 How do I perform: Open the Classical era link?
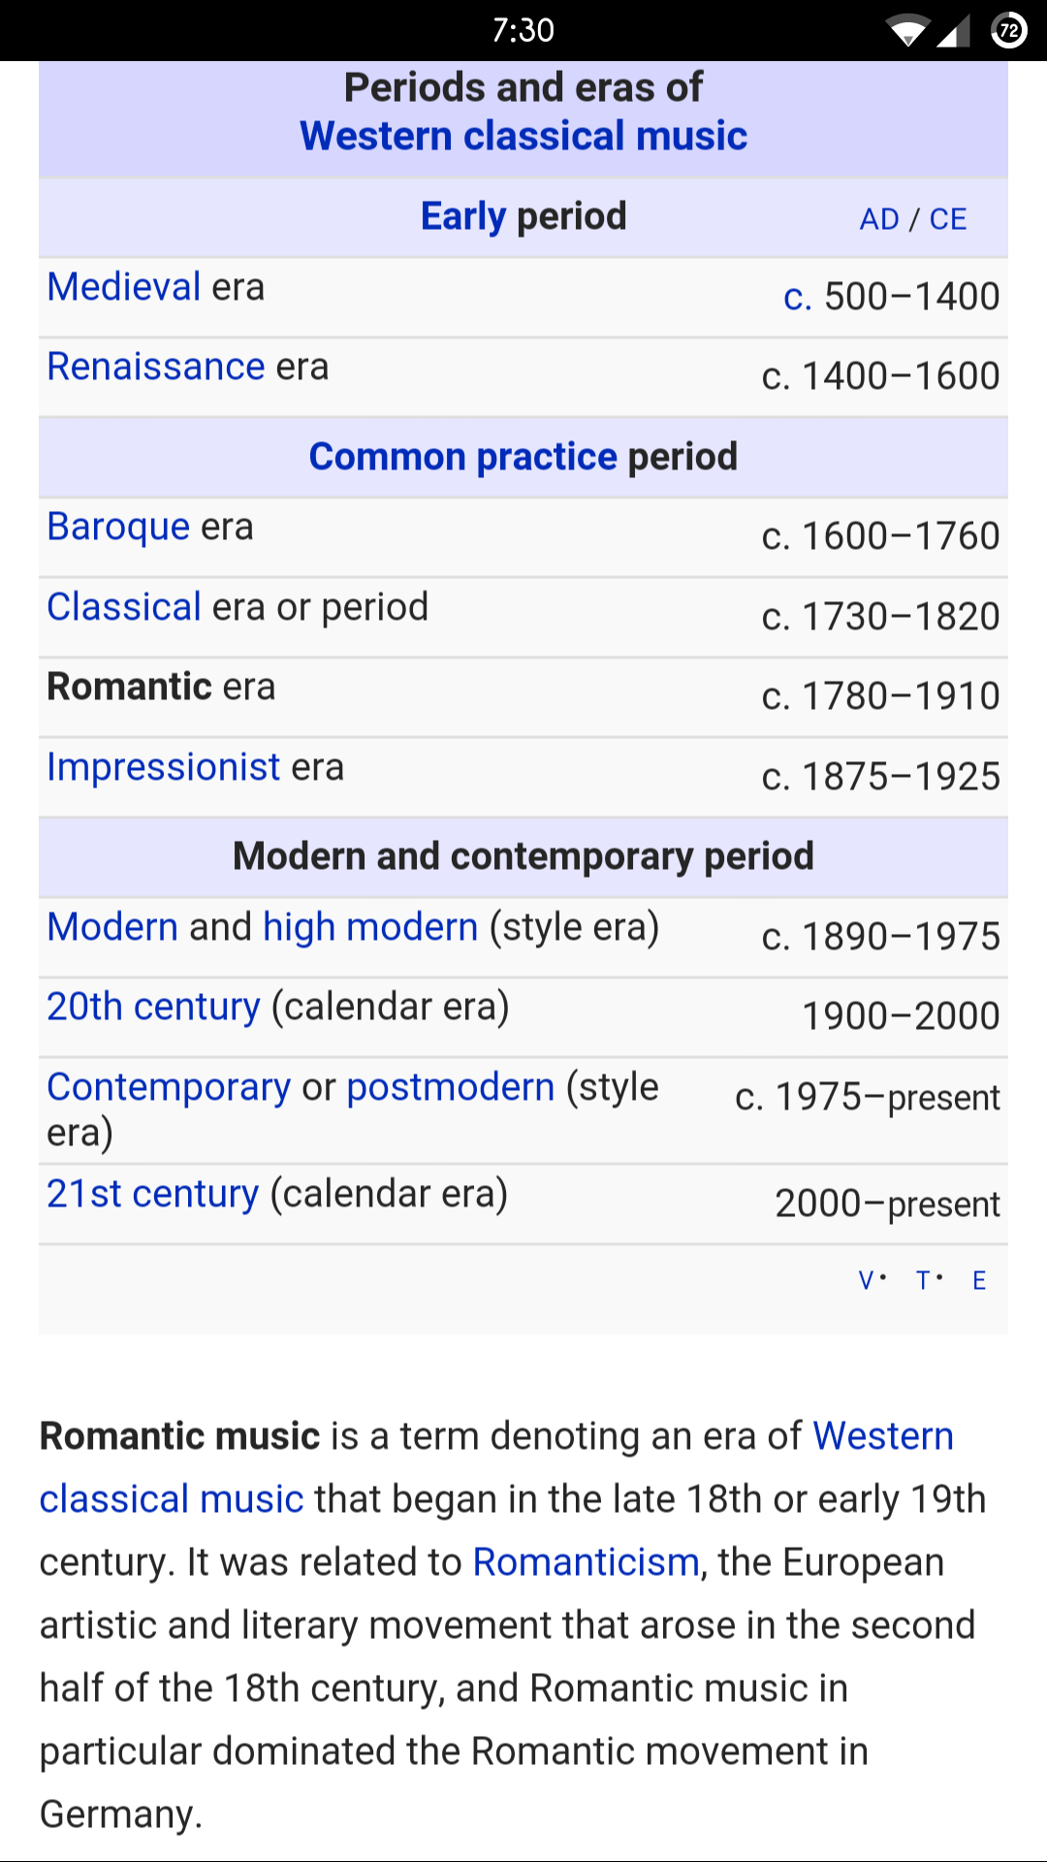pyautogui.click(x=124, y=607)
